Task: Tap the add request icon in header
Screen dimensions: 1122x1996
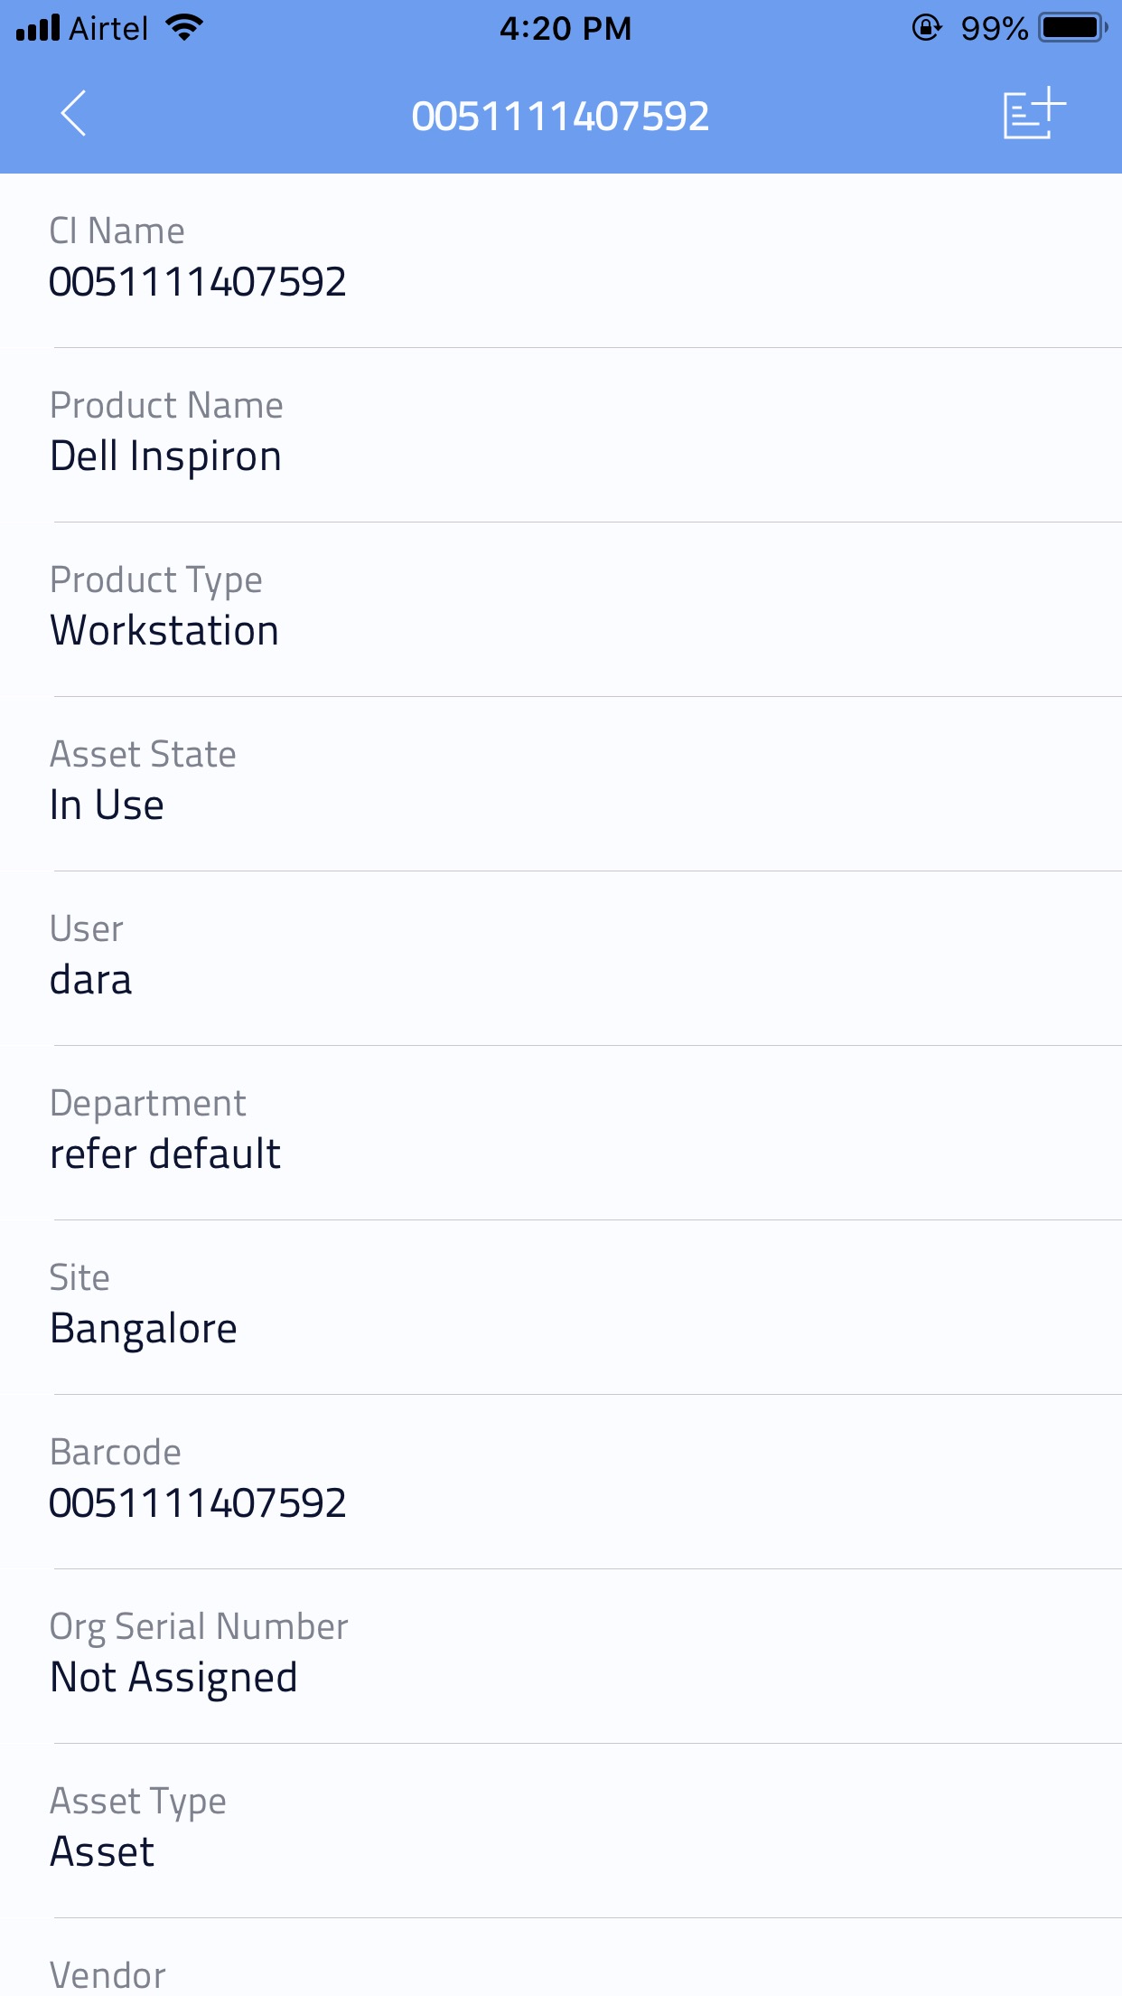Action: coord(1033,114)
